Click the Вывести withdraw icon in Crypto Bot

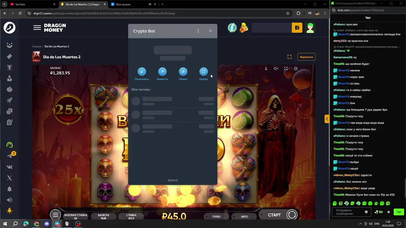point(162,72)
